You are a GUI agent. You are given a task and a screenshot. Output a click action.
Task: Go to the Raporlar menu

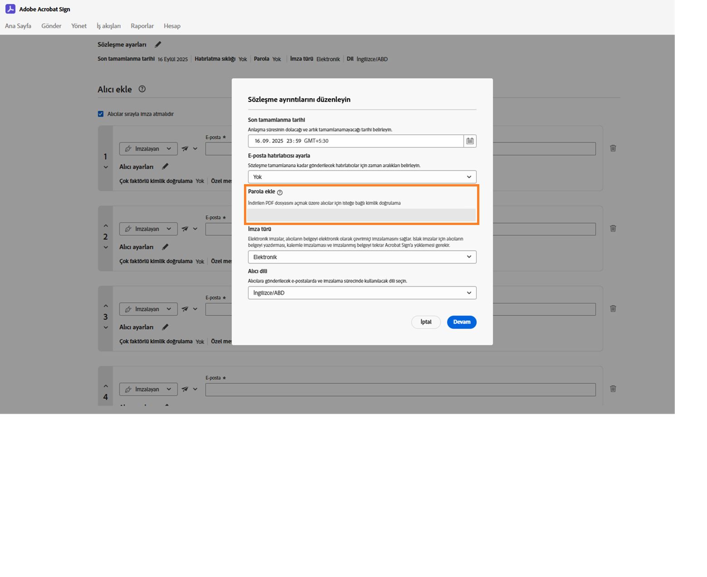click(142, 26)
